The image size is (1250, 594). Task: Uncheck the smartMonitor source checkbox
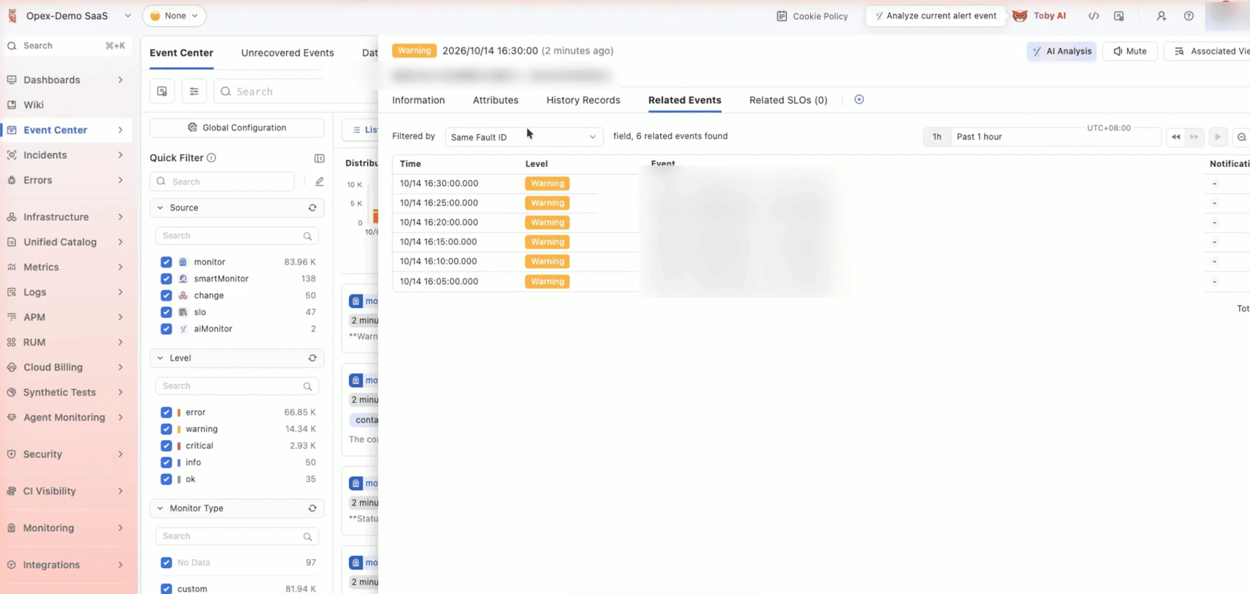(166, 279)
